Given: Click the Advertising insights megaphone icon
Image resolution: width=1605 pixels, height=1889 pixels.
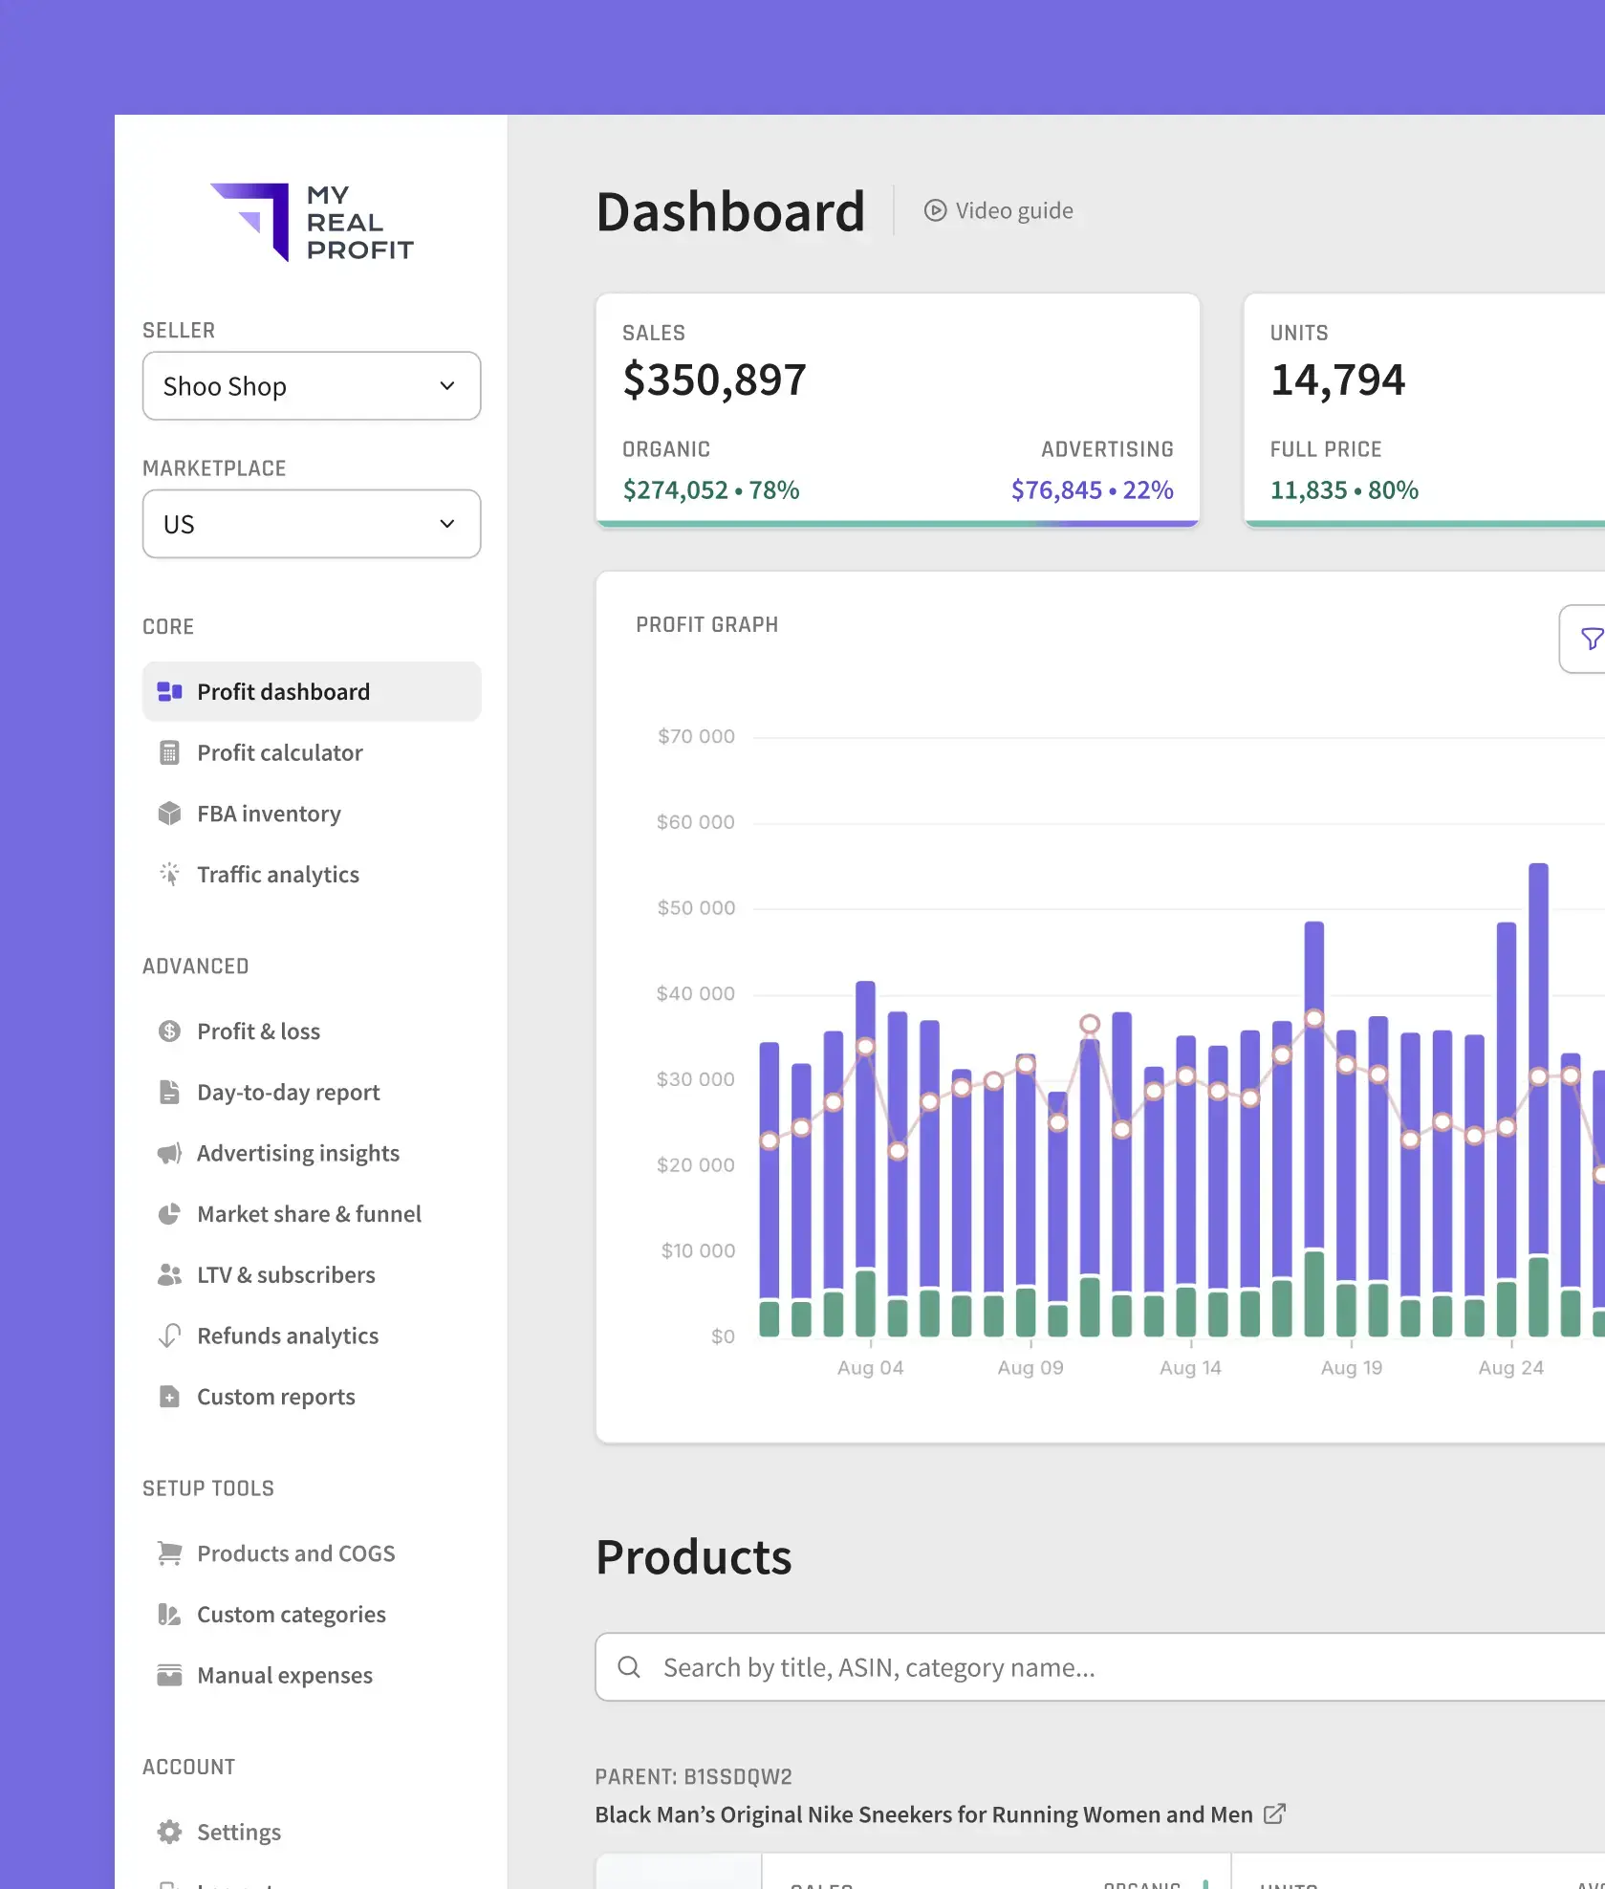Looking at the screenshot, I should point(169,1154).
